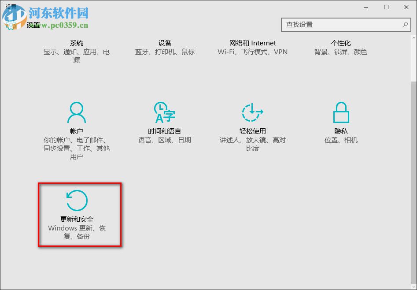Click inside the 查找设置 search field
This screenshot has width=417, height=290.
click(x=339, y=25)
